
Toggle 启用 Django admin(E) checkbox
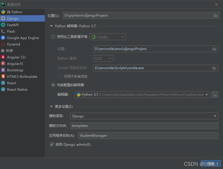pos(52,144)
